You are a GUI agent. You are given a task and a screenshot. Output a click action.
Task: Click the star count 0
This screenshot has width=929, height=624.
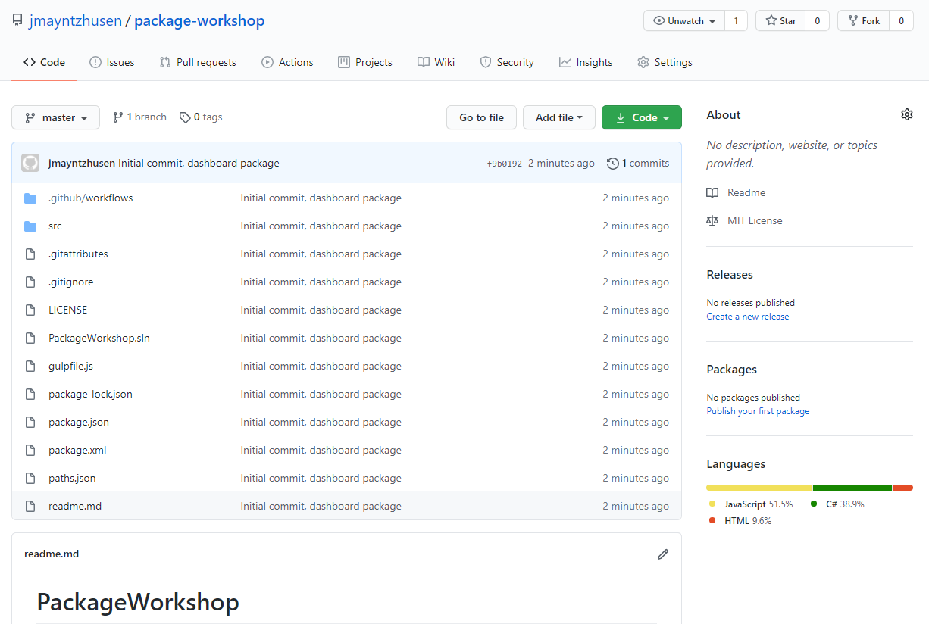click(818, 20)
